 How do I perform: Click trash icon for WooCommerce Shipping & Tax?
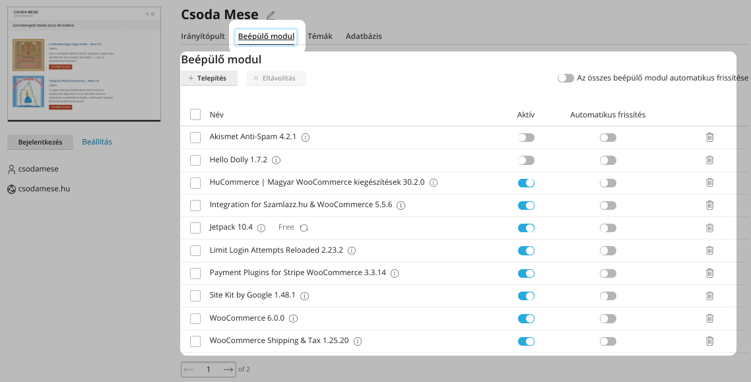[710, 341]
